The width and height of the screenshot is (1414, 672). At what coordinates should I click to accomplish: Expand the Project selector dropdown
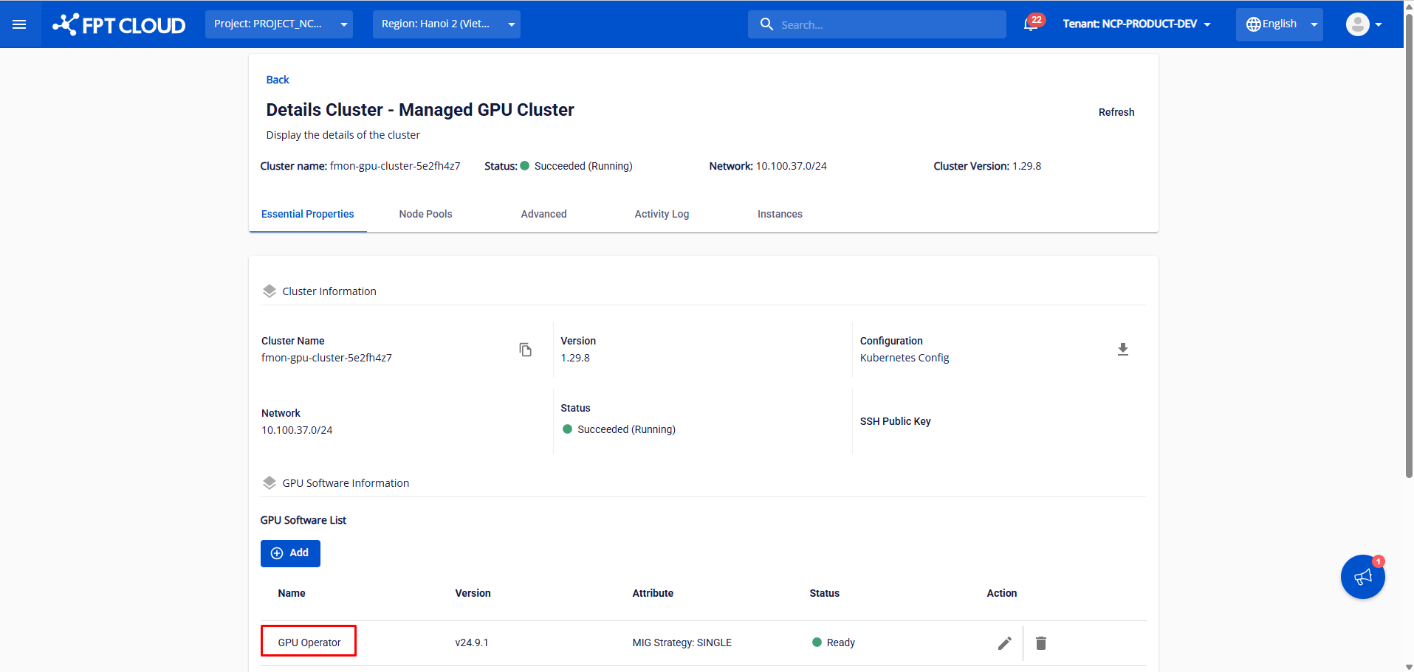click(279, 24)
